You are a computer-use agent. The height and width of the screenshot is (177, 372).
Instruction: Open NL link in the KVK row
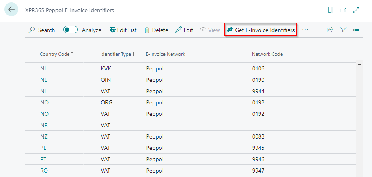(x=44, y=69)
